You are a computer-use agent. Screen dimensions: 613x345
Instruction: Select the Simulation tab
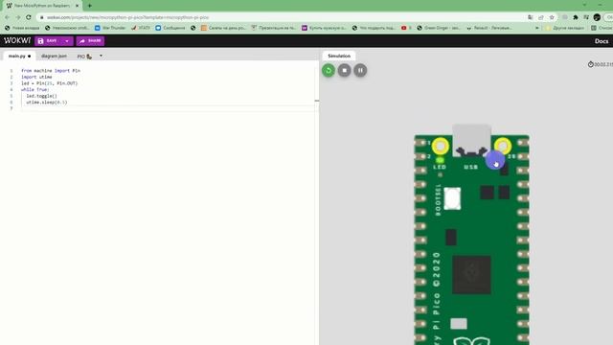click(x=339, y=56)
